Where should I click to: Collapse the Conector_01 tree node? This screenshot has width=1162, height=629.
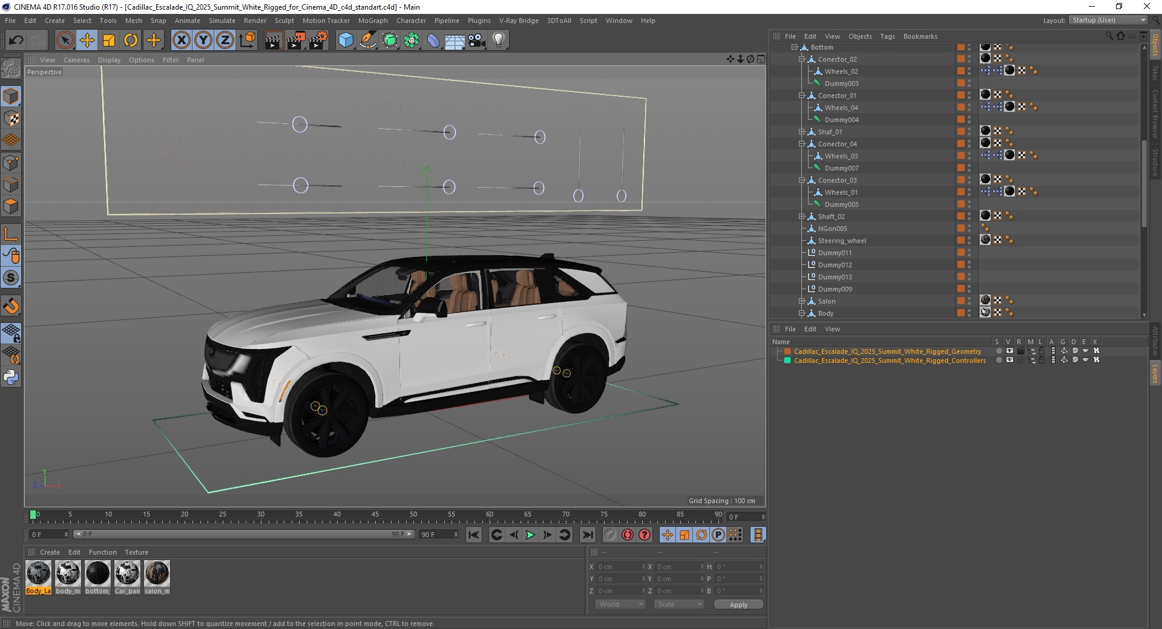[801, 96]
